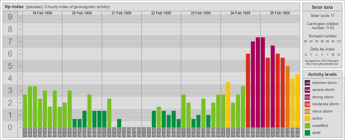Select the 21 Feb 1939 date header
This screenshot has height=140, width=345.
(x=122, y=13)
